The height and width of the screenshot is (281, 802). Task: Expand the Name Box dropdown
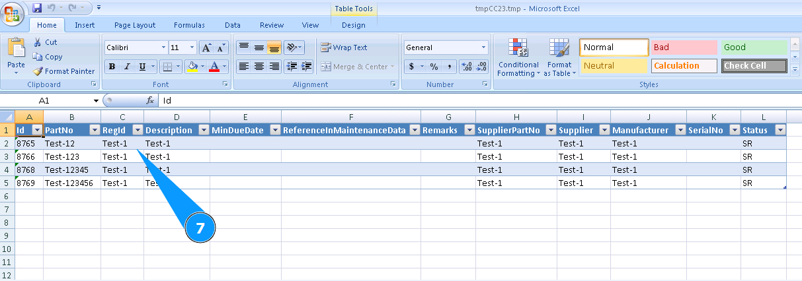[96, 100]
